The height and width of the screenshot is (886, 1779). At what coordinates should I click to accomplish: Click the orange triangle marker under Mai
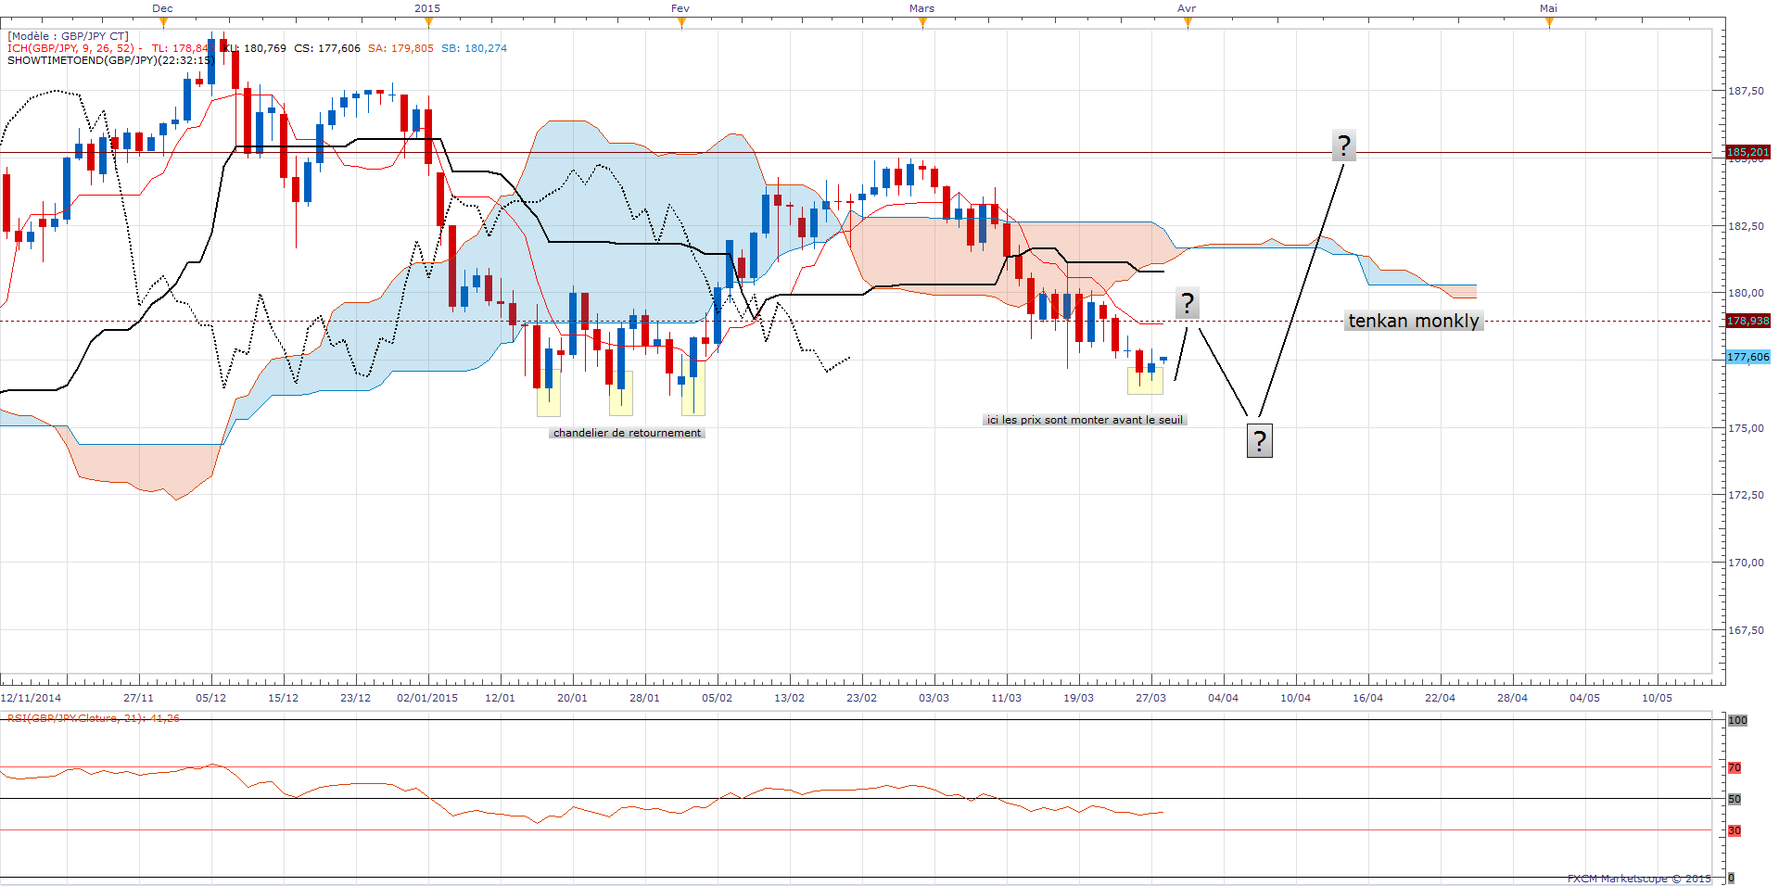coord(1549,22)
